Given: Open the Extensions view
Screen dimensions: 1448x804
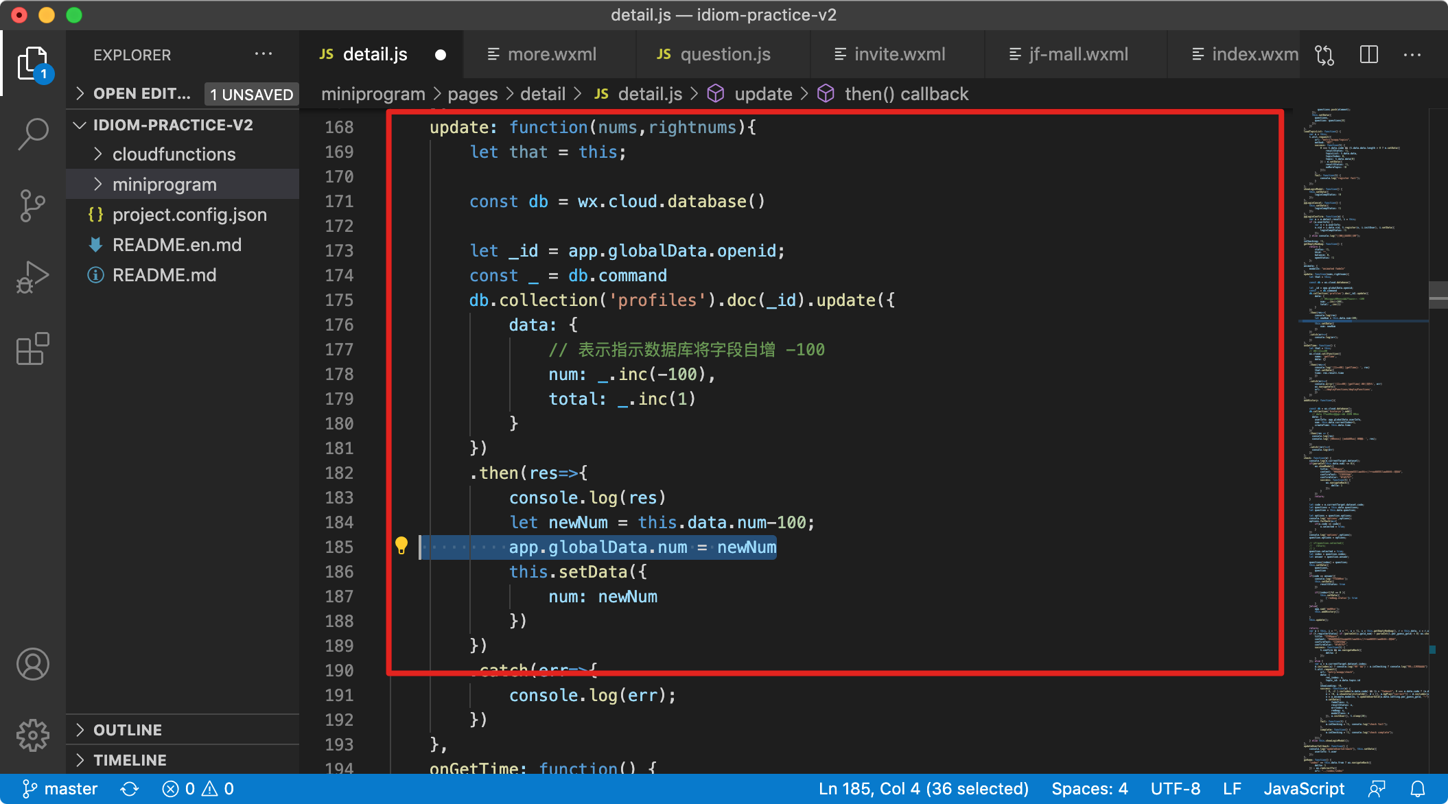Looking at the screenshot, I should pos(33,349).
